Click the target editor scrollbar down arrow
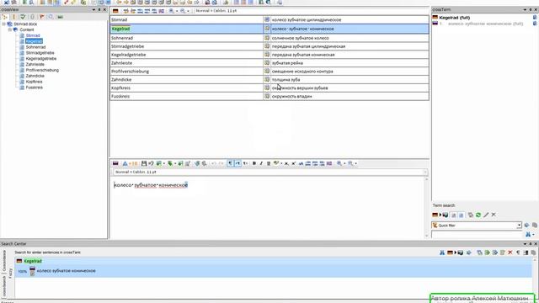Viewport: 539px width, 303px height. (x=427, y=236)
